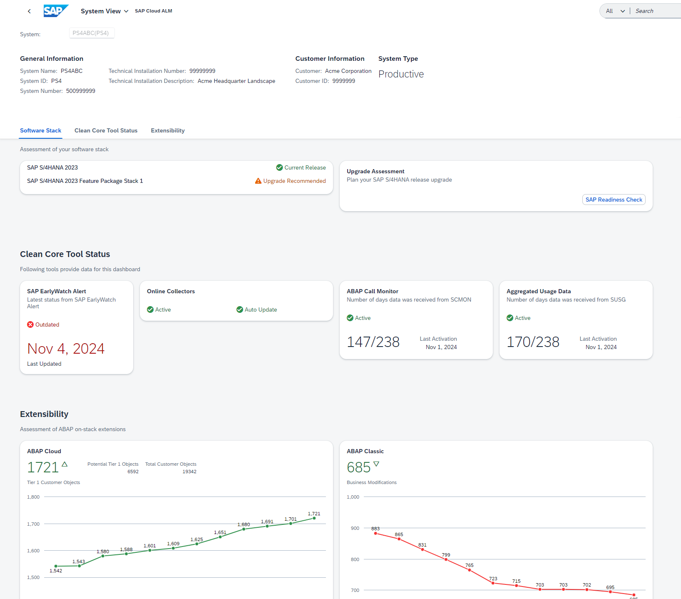This screenshot has height=599, width=681.
Task: Click the red Outdated status icon
Action: (x=30, y=324)
